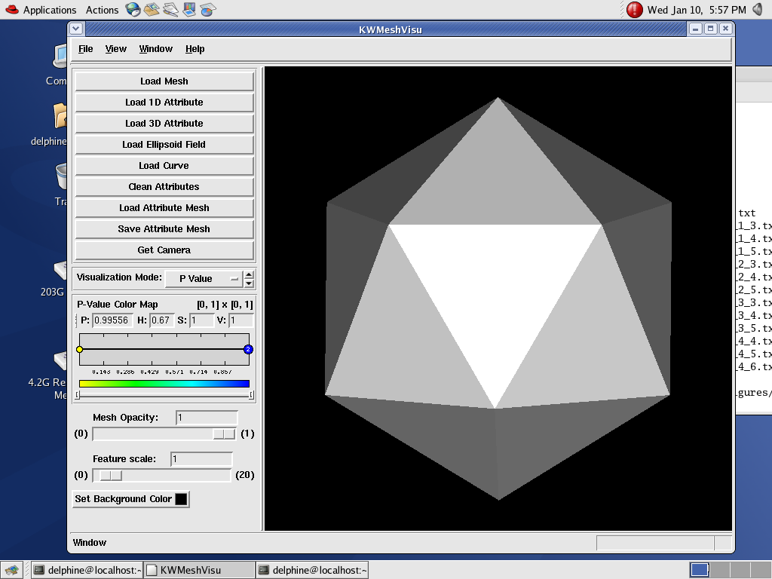Click the Mesh Opacity slider handle
Image resolution: width=772 pixels, height=579 pixels.
(224, 433)
